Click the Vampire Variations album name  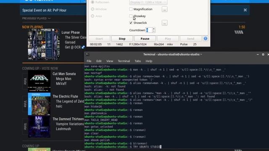pos(70,124)
